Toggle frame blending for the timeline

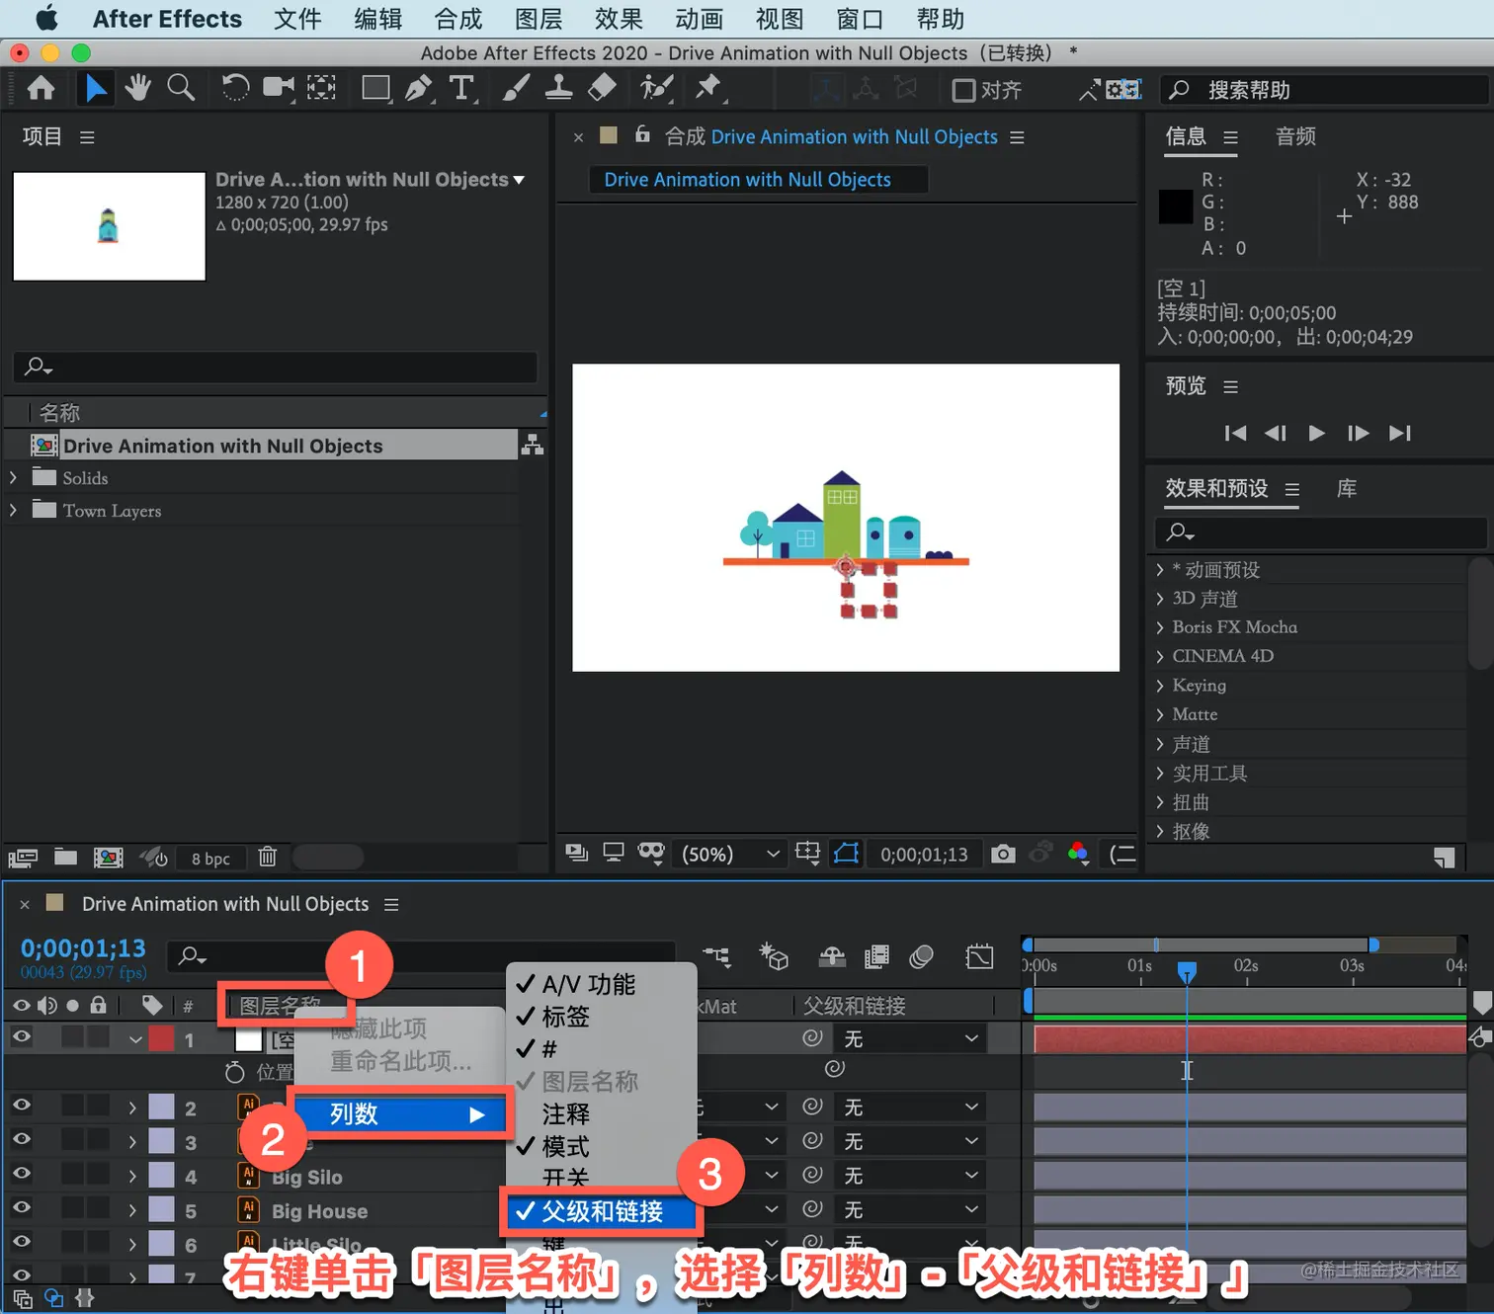876,956
